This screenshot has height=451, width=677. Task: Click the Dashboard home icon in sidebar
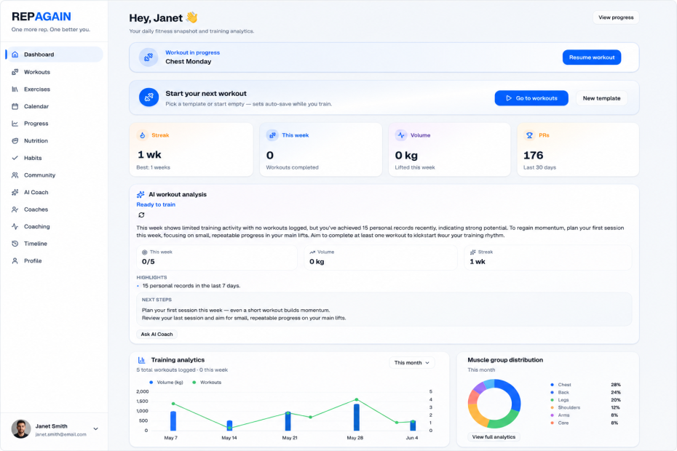point(15,55)
